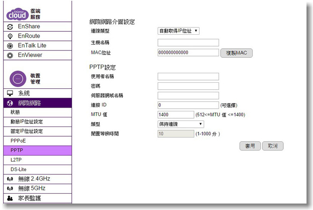
Task: Open the 系統 section
Action: point(37,93)
